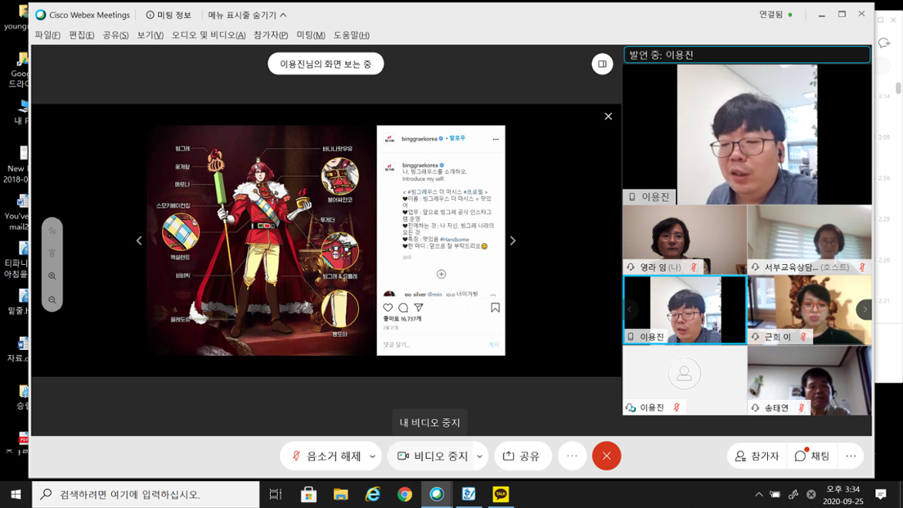Click the 공유 share button
The width and height of the screenshot is (903, 508).
[x=523, y=456]
